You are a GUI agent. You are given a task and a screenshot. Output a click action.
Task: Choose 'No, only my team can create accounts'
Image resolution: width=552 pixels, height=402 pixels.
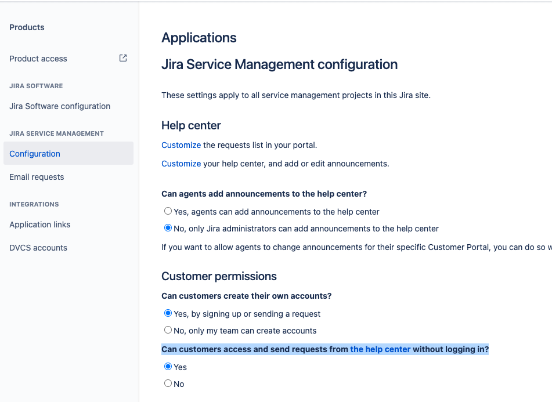click(168, 330)
